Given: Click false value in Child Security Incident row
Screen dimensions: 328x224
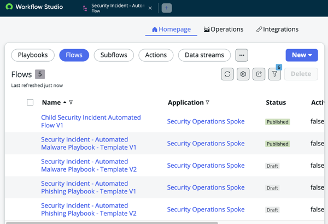Looking at the screenshot, I should pos(317,121).
